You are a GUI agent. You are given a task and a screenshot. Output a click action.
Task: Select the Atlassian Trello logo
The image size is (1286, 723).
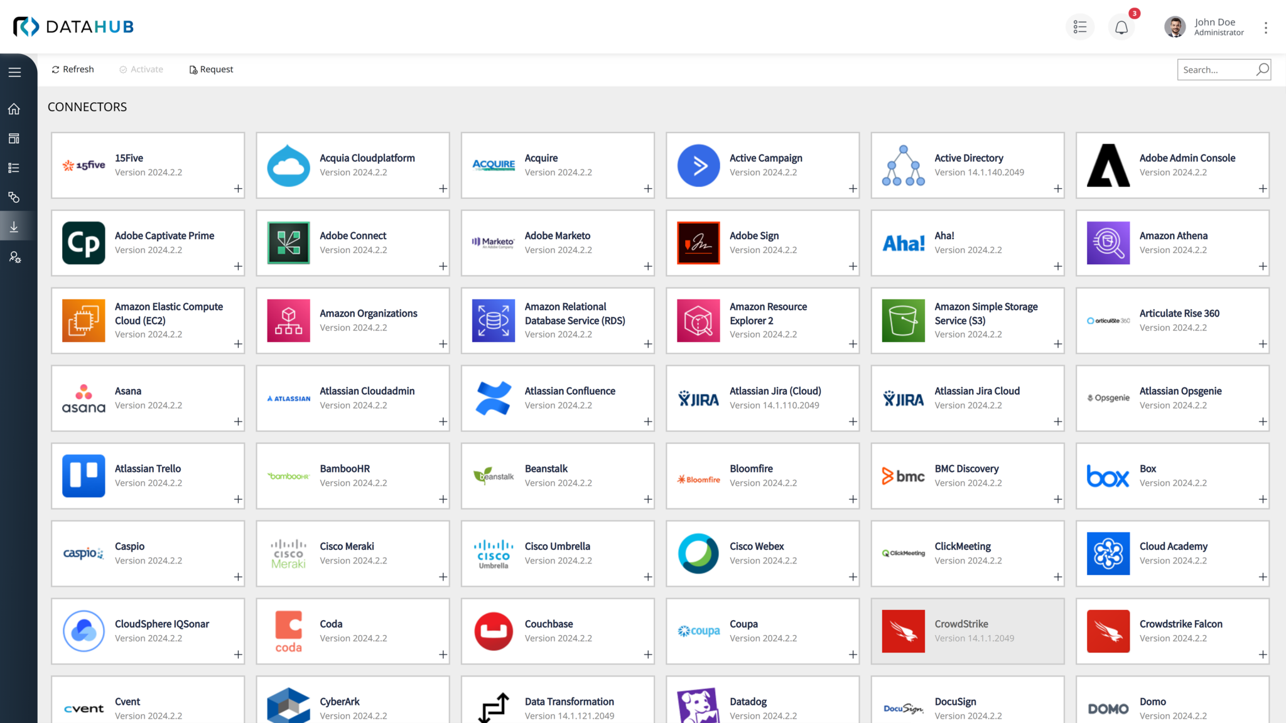[84, 476]
